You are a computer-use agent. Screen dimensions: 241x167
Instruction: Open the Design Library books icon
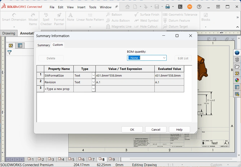click(237, 60)
